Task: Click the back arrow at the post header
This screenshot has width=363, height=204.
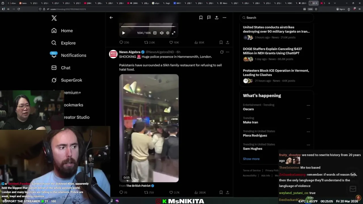Action: (111, 18)
